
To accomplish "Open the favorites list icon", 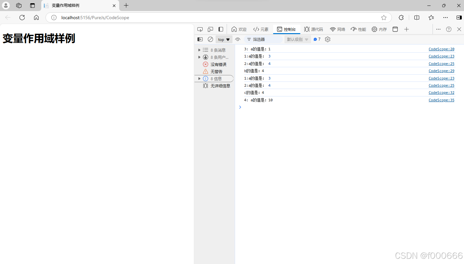I will coord(431,18).
